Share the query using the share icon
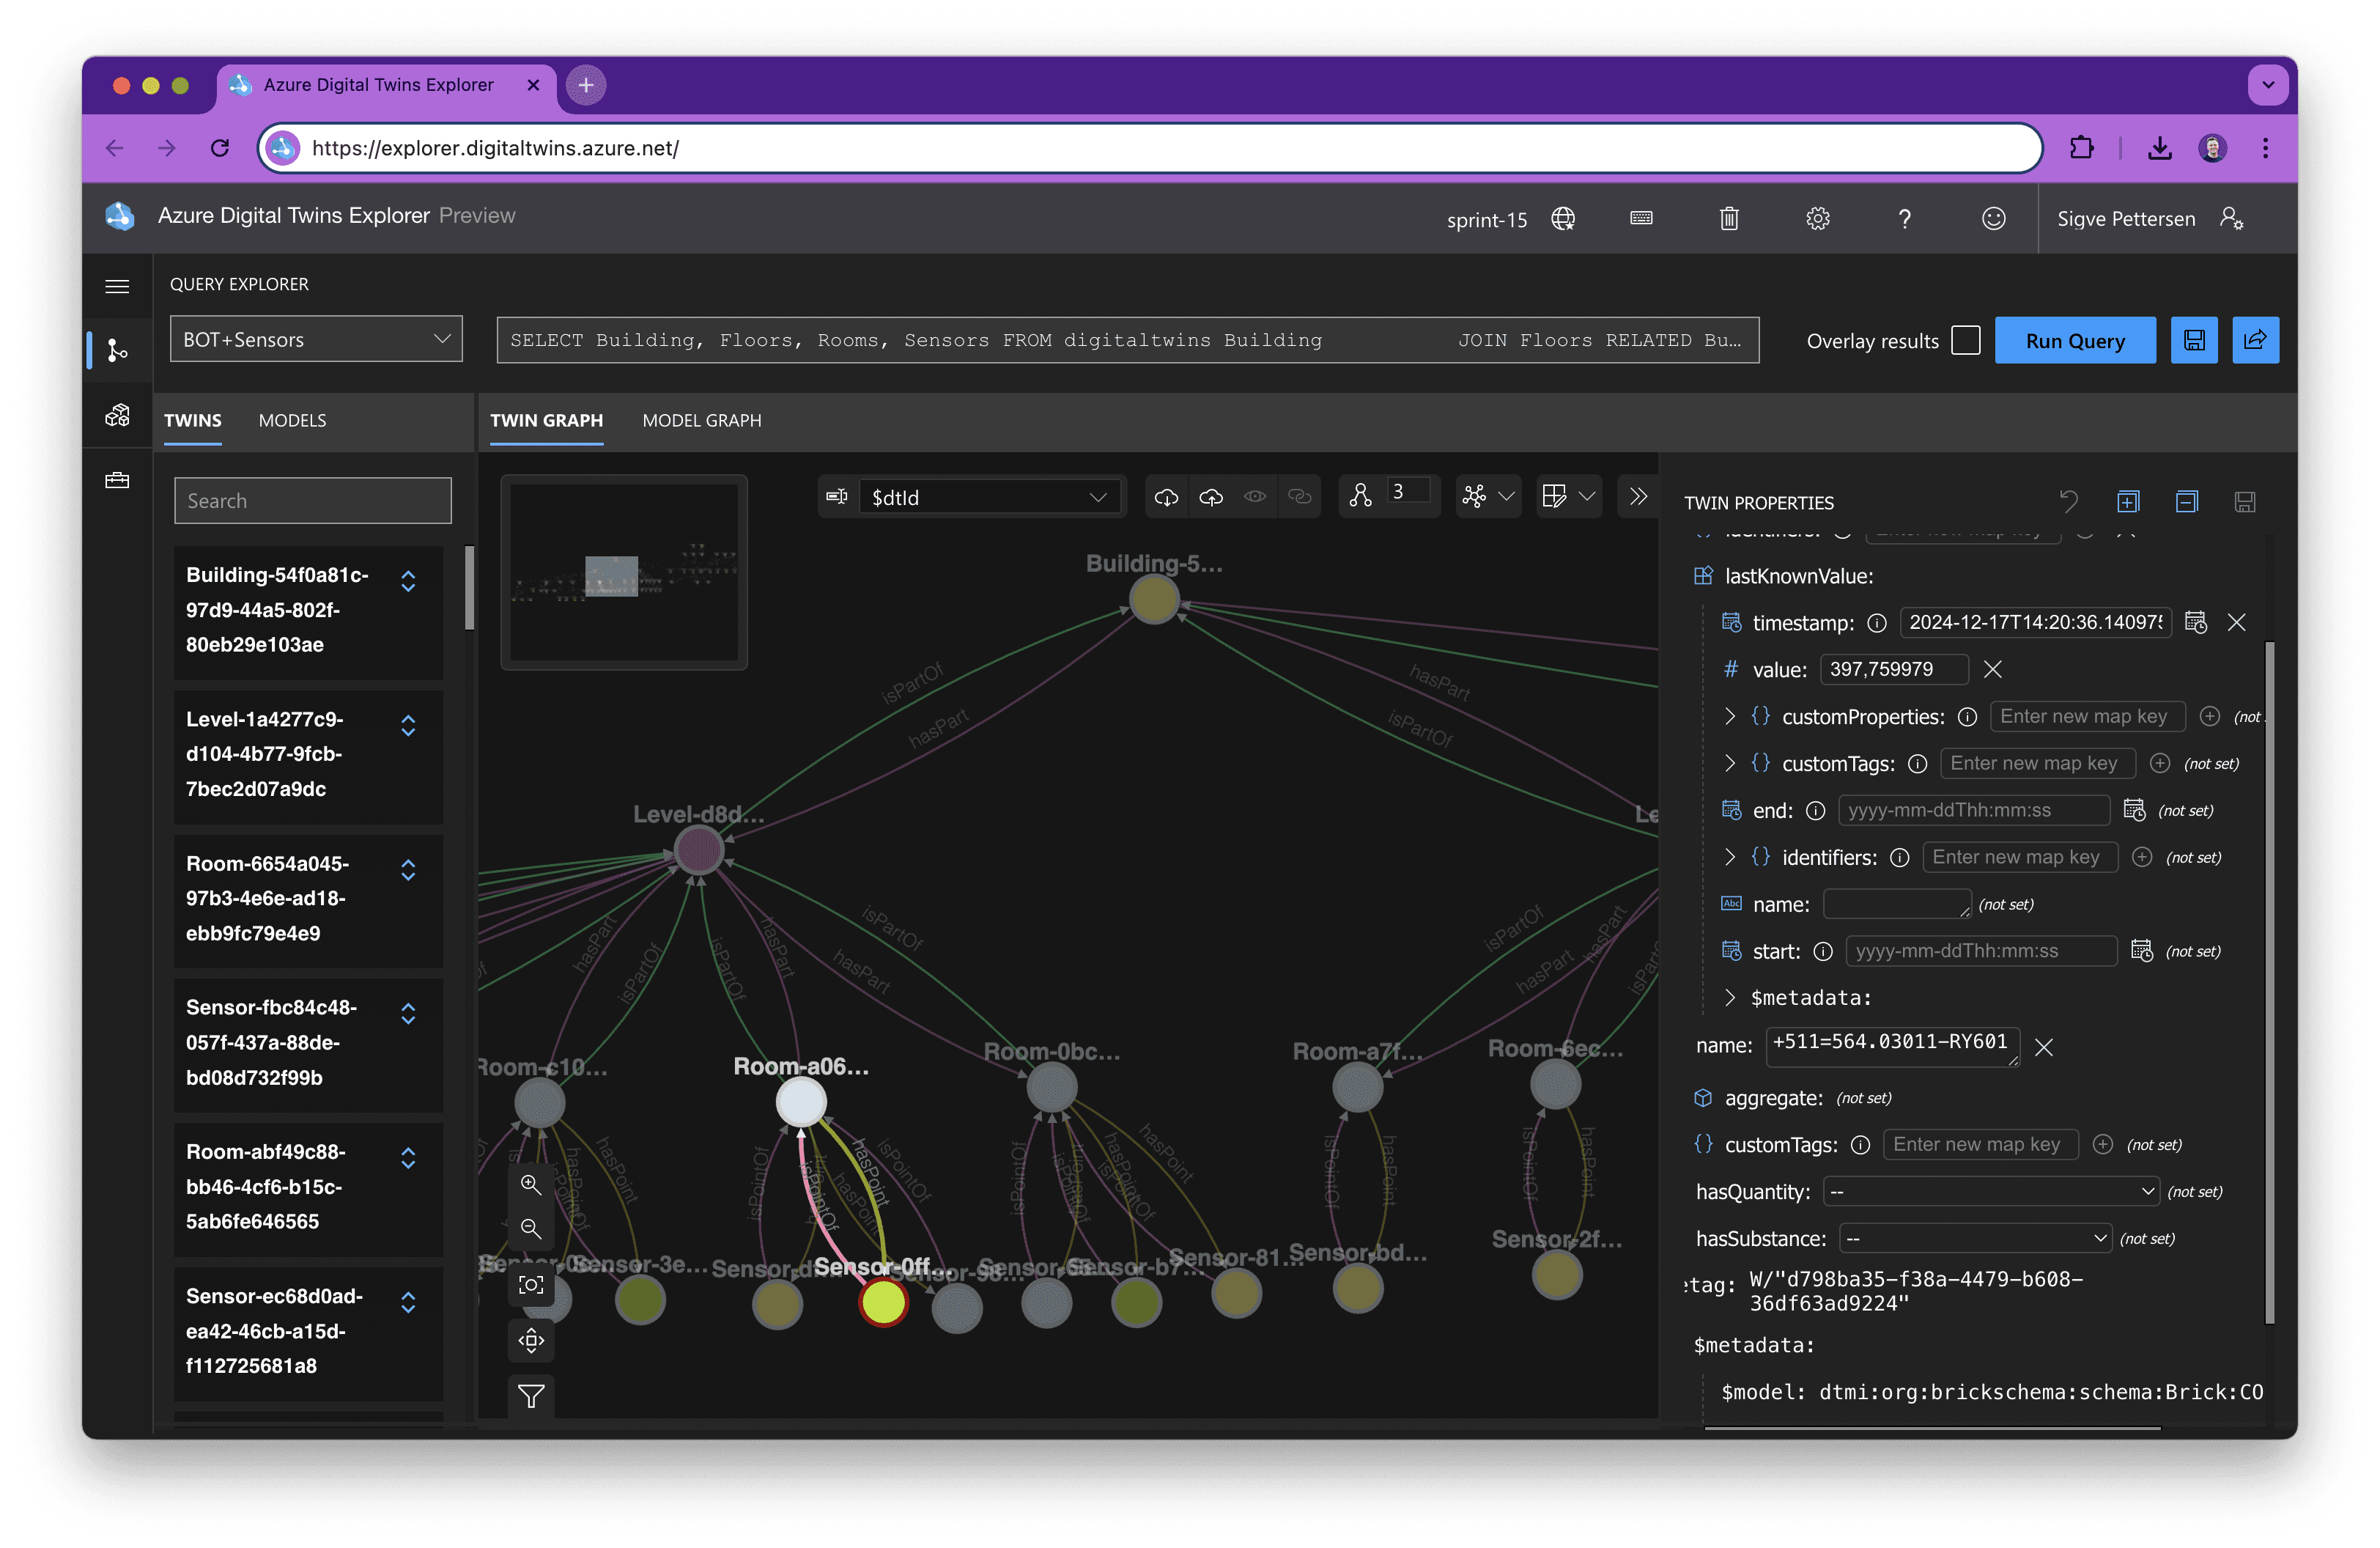 point(2255,340)
